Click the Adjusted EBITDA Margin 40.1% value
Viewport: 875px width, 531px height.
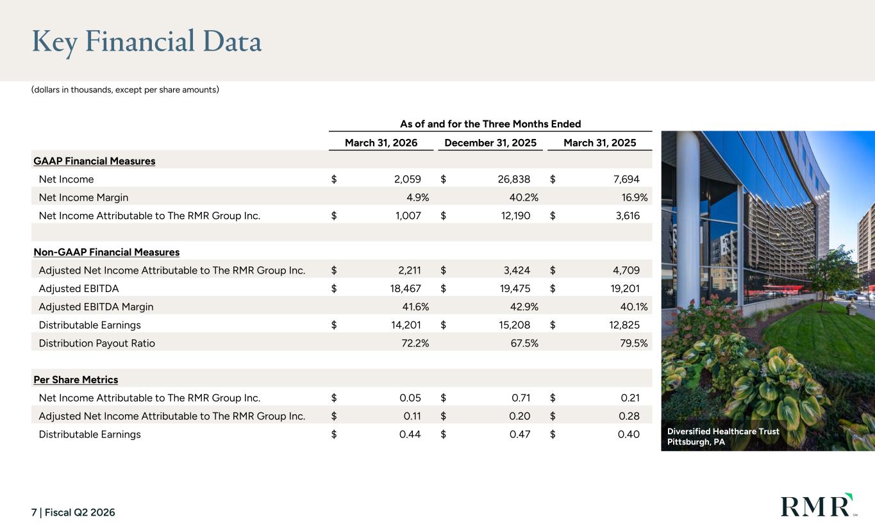point(633,307)
